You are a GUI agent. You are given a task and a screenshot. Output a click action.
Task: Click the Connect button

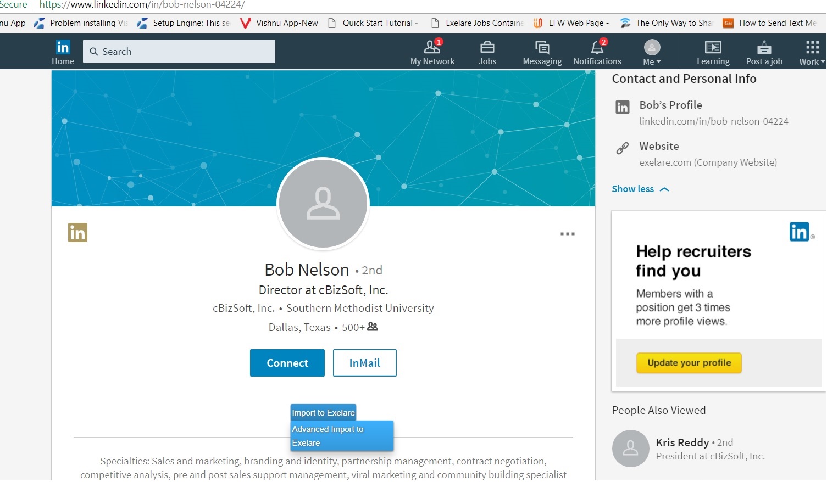coord(287,363)
